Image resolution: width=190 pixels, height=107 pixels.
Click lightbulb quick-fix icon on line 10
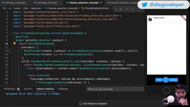coord(15,43)
